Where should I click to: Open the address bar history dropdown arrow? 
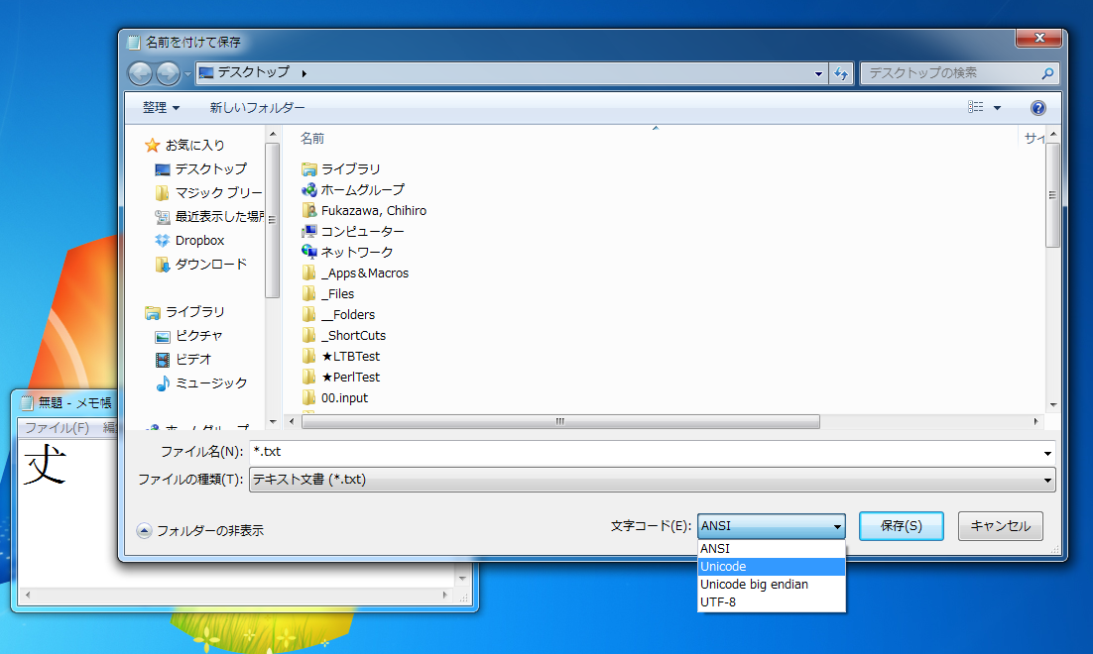coord(818,73)
